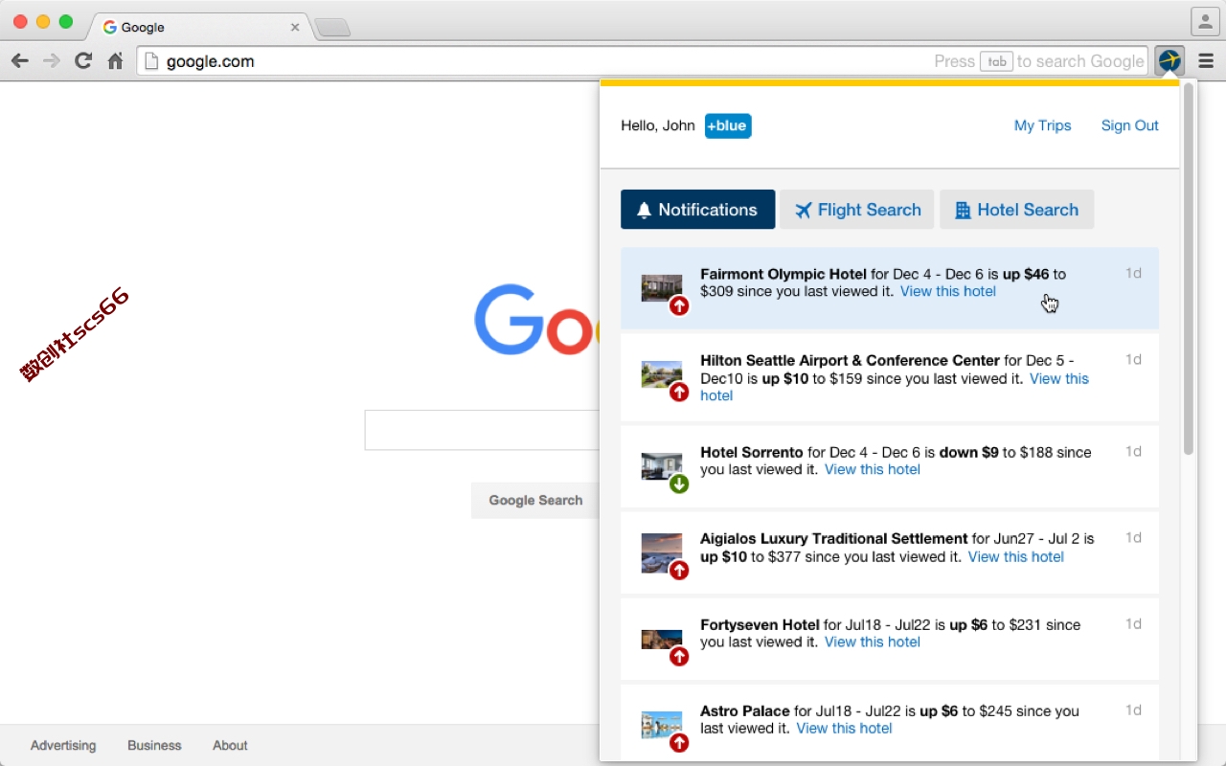The height and width of the screenshot is (766, 1226).
Task: Click the user profile icon in title bar
Action: pos(1205,21)
